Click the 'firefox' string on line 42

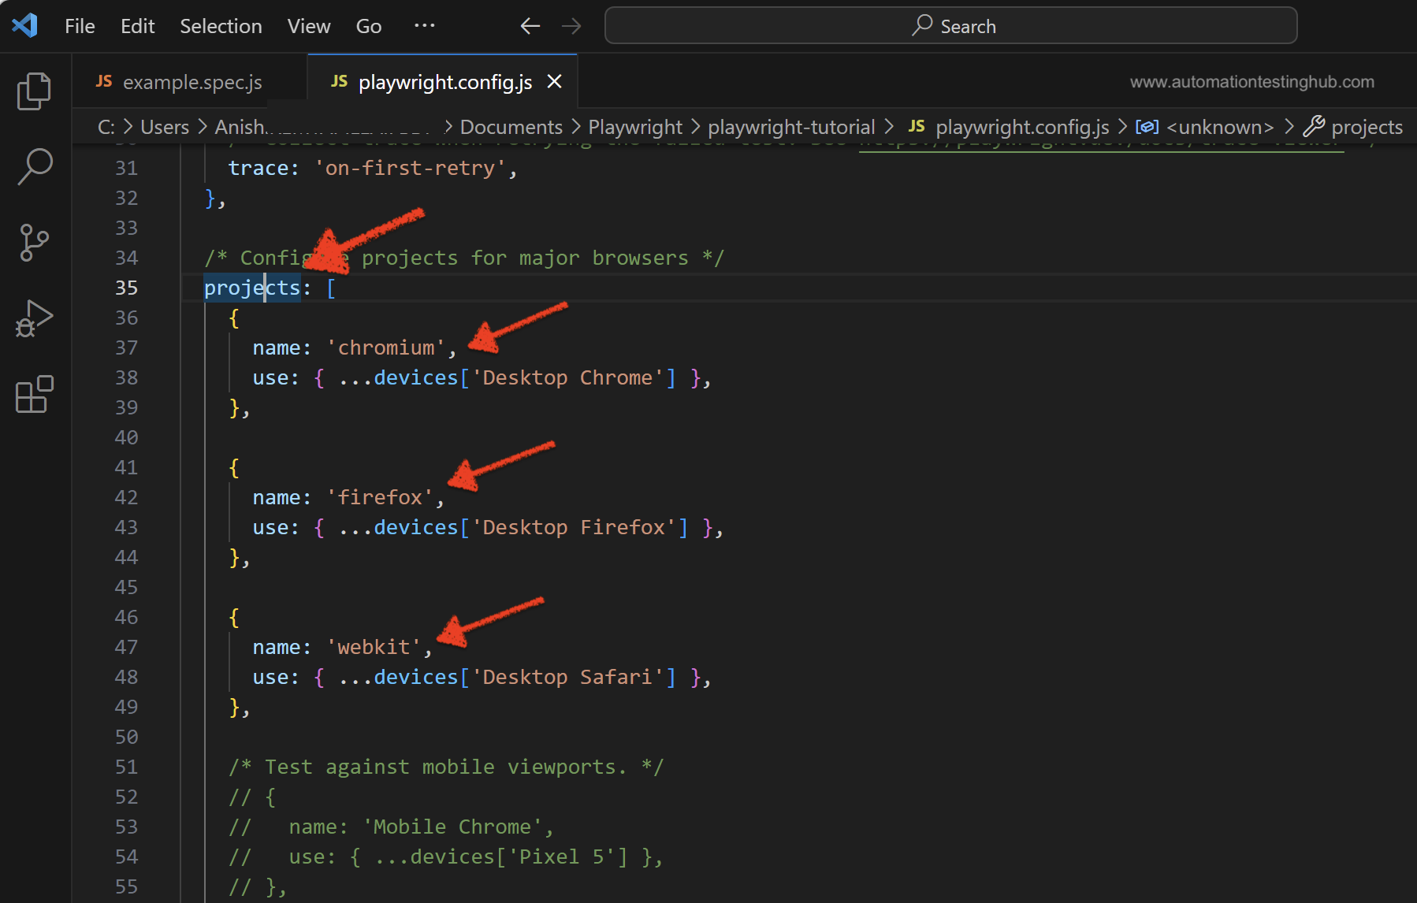click(x=380, y=497)
